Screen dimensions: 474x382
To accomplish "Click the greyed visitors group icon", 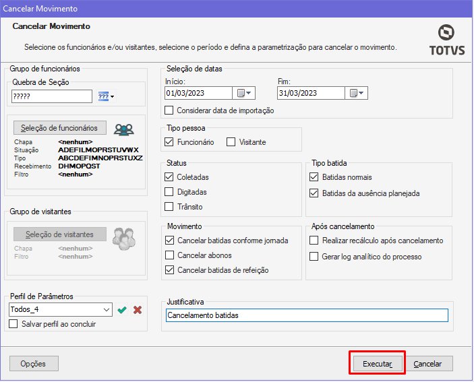I will pos(124,239).
